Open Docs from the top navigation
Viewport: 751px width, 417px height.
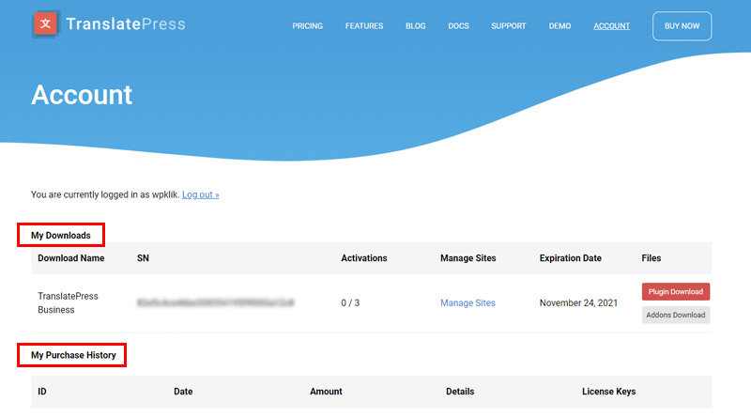pyautogui.click(x=458, y=26)
